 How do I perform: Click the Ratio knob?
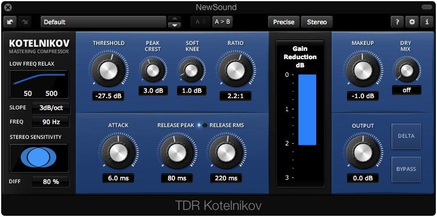[x=236, y=71]
